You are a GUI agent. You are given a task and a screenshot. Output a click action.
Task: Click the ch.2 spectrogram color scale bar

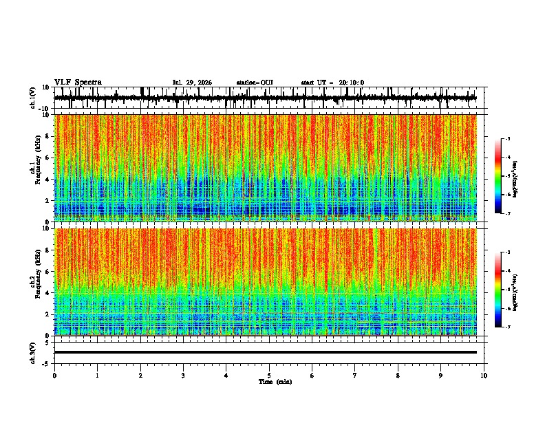(498, 290)
